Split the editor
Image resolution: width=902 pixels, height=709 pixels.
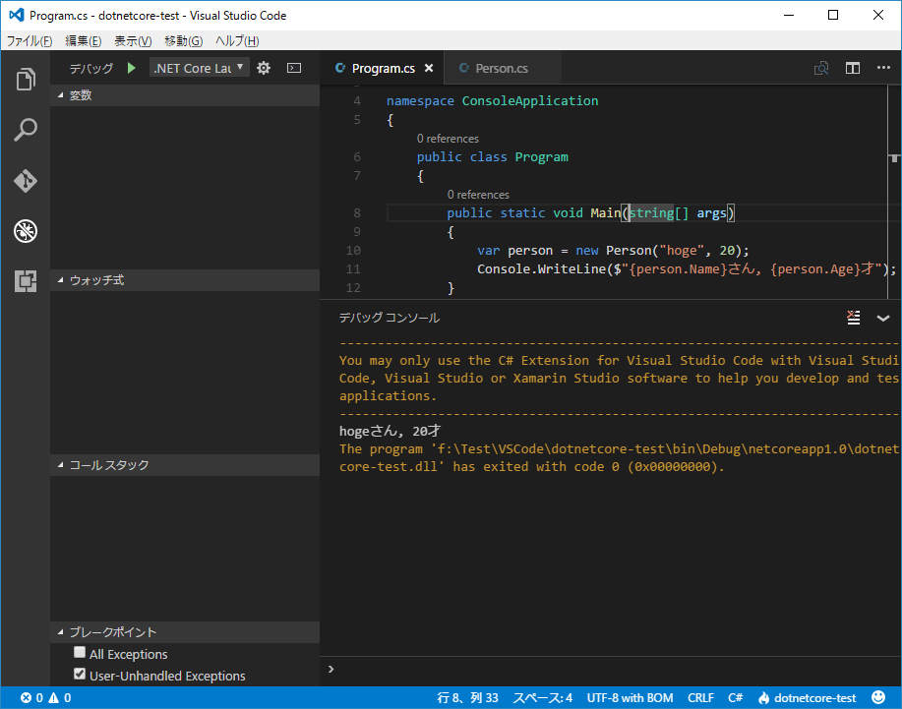pyautogui.click(x=853, y=68)
